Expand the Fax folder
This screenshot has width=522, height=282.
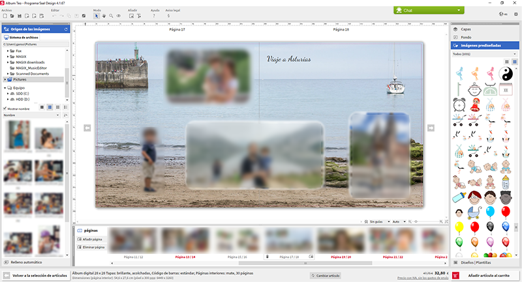click(8, 51)
